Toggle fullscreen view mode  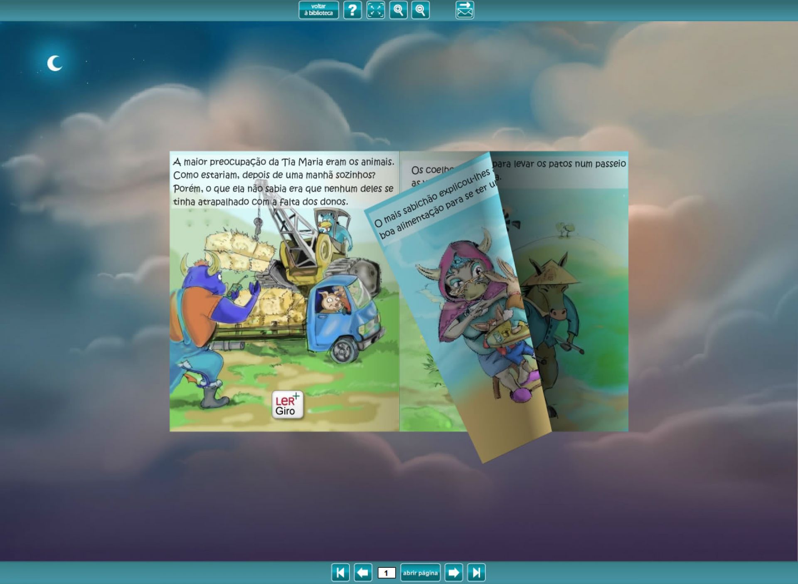(375, 10)
